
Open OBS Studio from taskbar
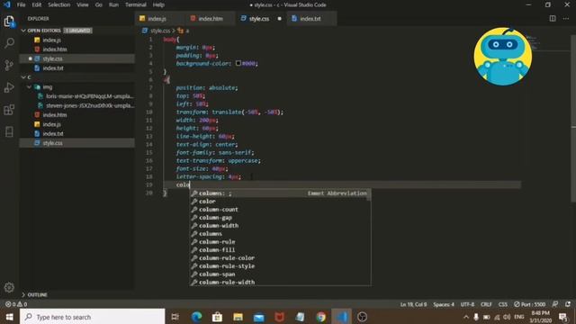tap(362, 317)
